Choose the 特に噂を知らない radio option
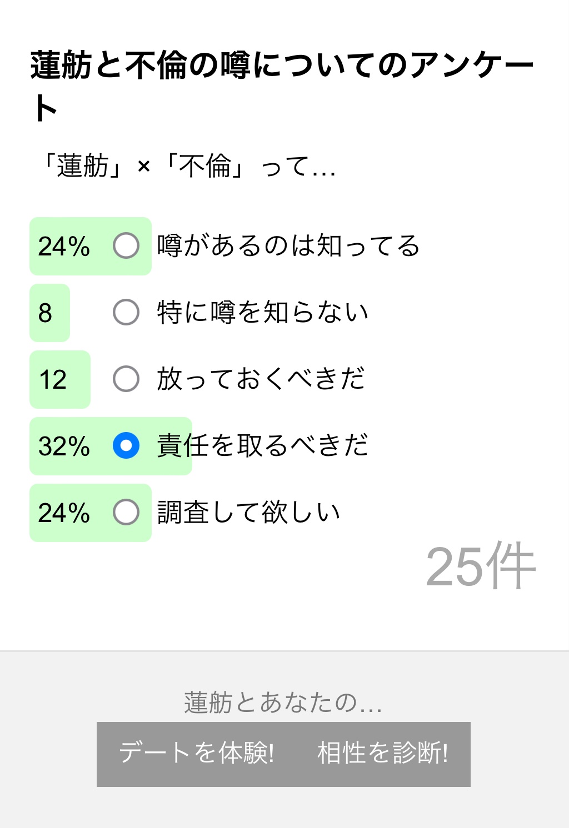Screen dimensions: 569x828 pyautogui.click(x=126, y=313)
